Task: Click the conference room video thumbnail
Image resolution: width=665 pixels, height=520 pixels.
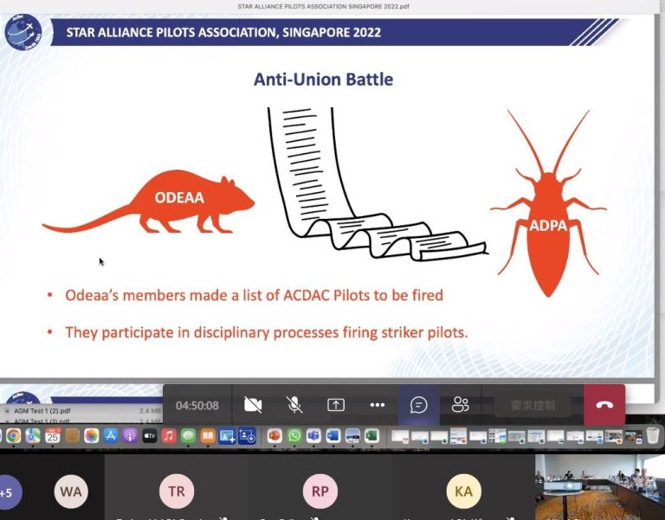Action: point(600,487)
